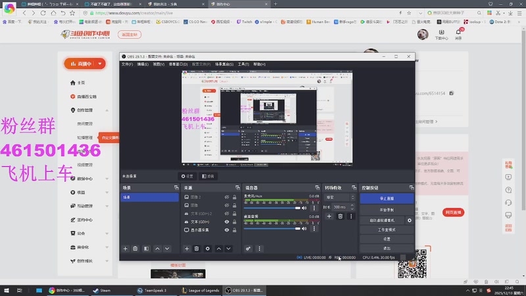The width and height of the screenshot is (526, 296).
Task: Adjust the 麦克风/Aux volume slider
Action: [272, 208]
